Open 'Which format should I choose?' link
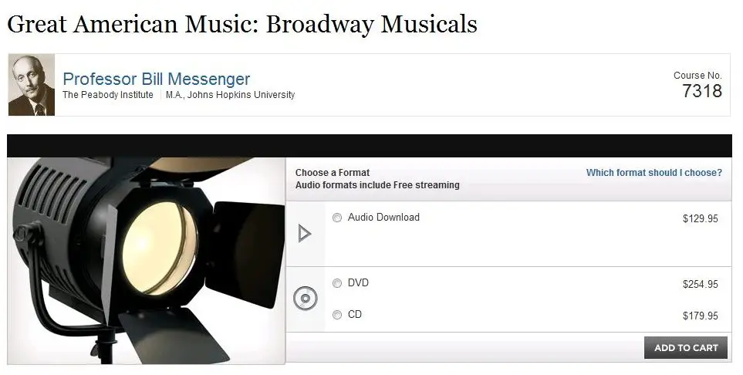743x375 pixels. tap(654, 173)
